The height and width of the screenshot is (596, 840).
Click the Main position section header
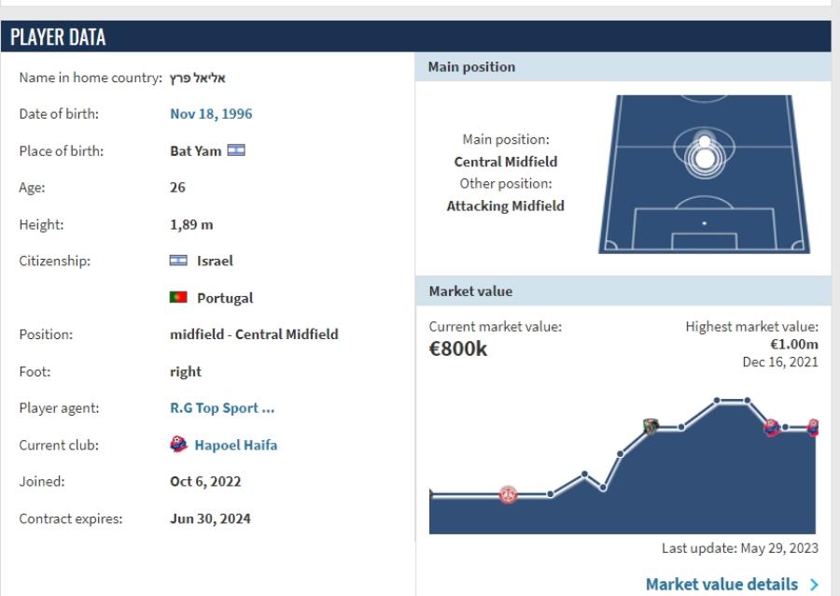coord(471,67)
